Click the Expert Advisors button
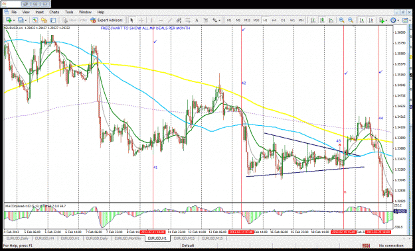 coord(107,20)
